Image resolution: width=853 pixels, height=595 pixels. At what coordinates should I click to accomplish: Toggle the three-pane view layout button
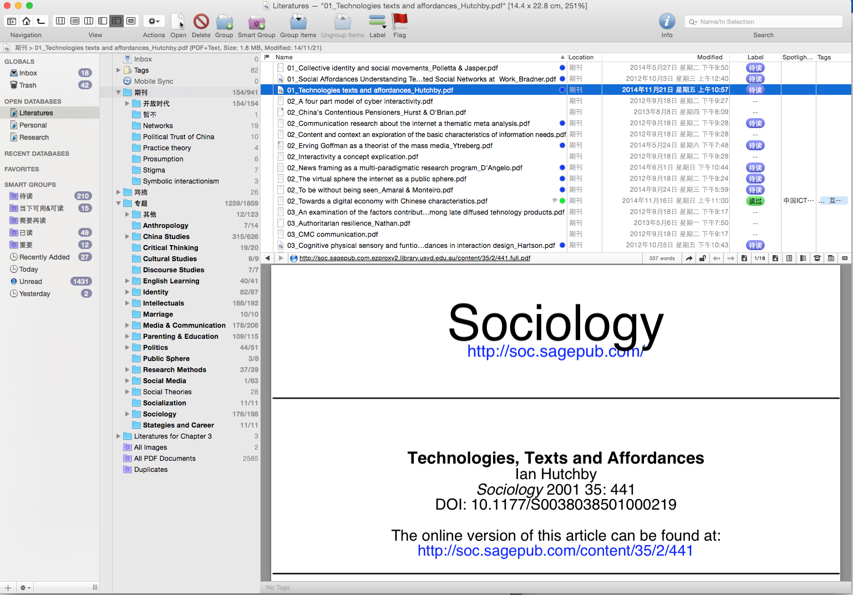coord(116,21)
